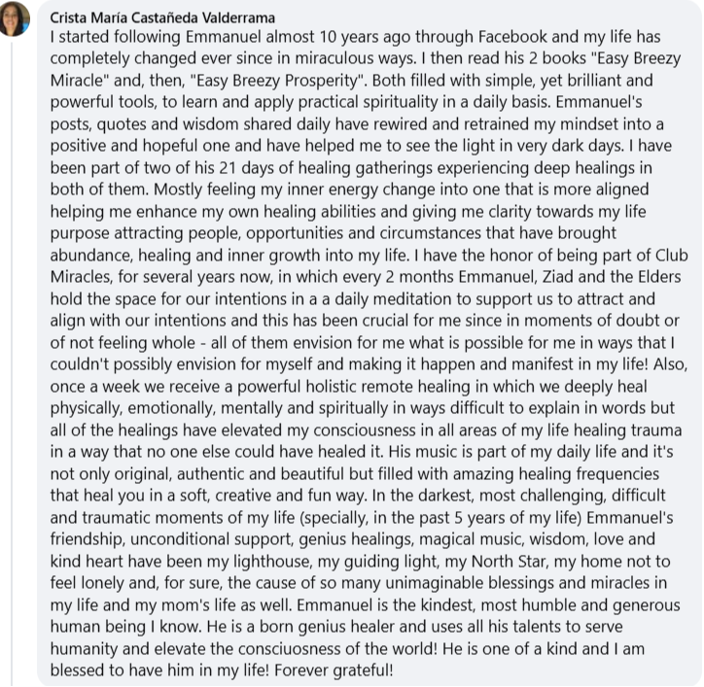Open Crista María Castañeda Valderrama's profile name
Screen dimensions: 704x687
[x=162, y=17]
